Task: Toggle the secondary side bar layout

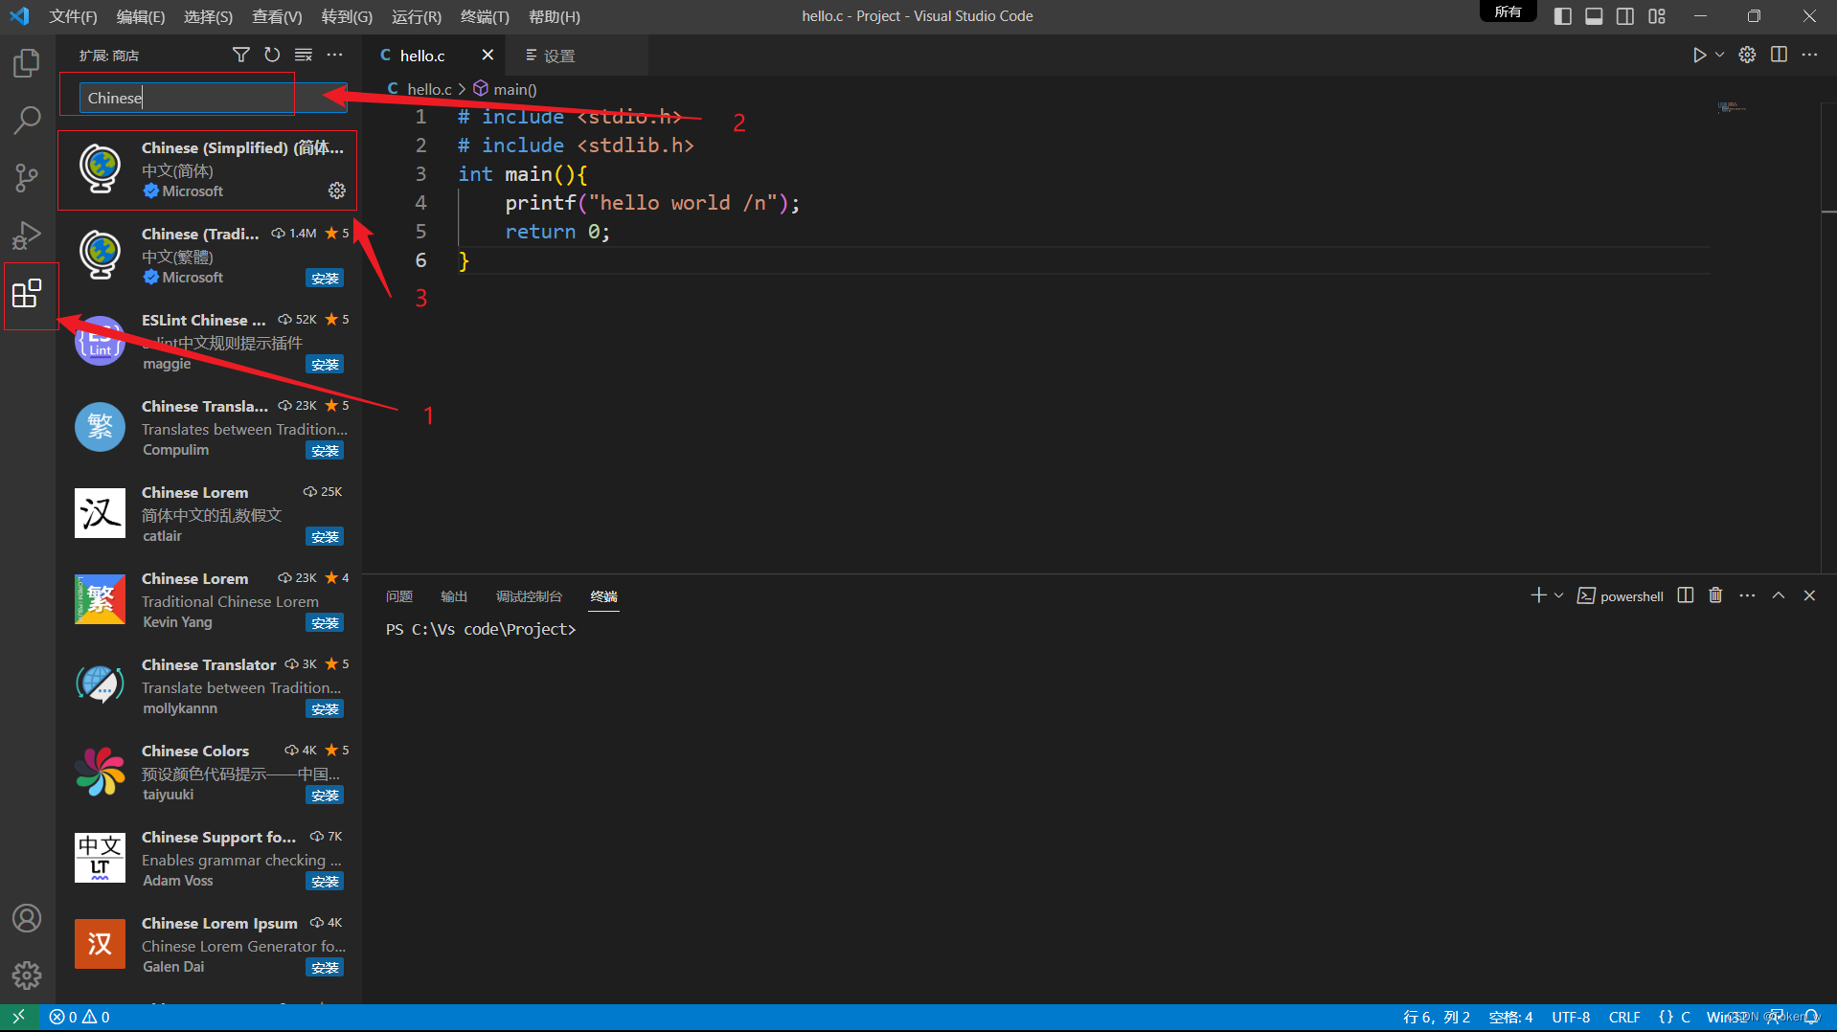Action: (x=1625, y=16)
